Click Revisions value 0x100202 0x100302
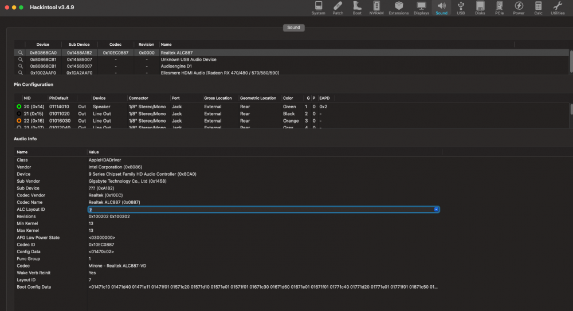This screenshot has width=573, height=311. coord(109,216)
